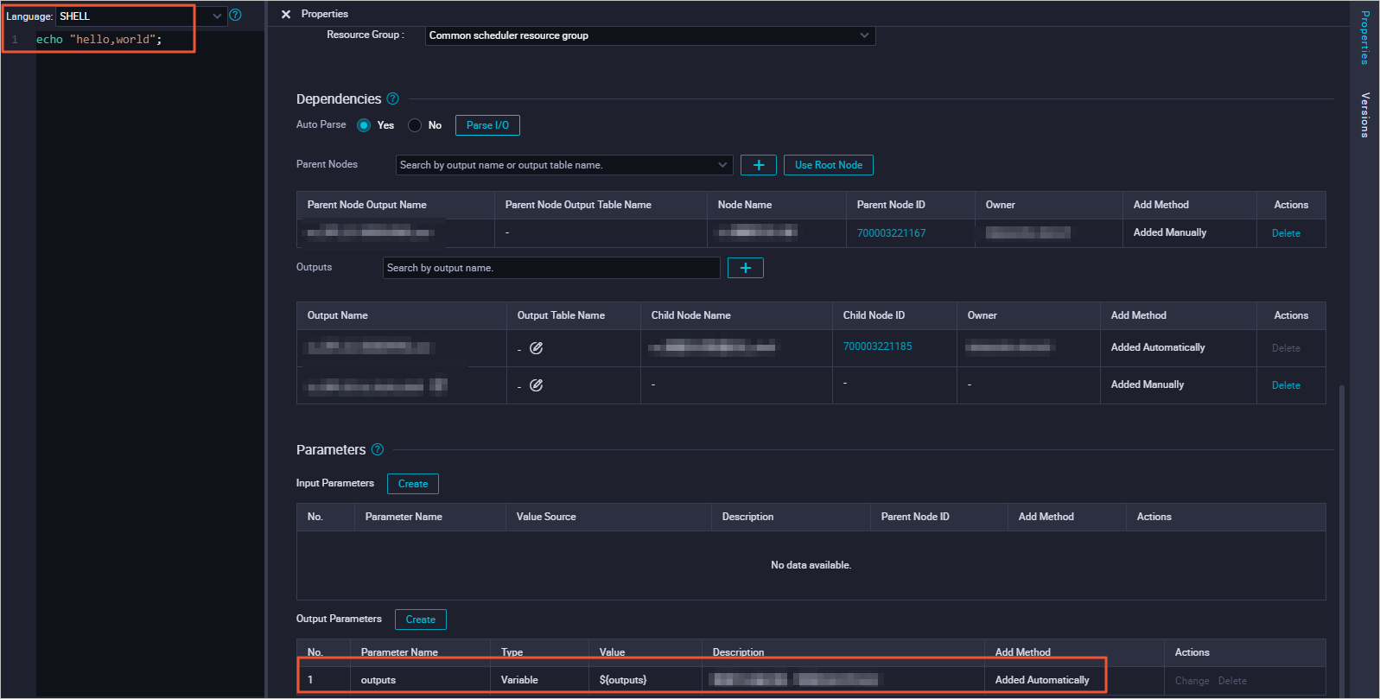Screen dimensions: 1380x699
Task: Create a new input parameter
Action: [413, 484]
